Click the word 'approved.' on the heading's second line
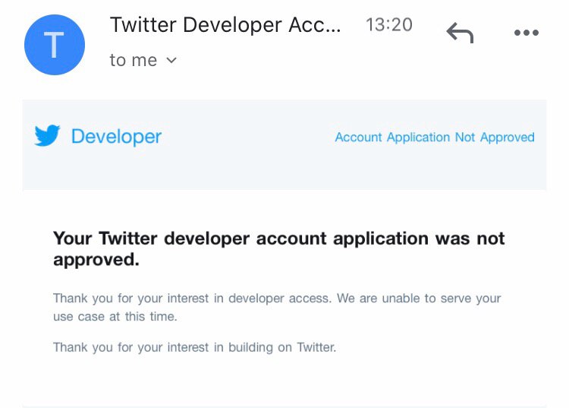The height and width of the screenshot is (408, 569). 96,259
